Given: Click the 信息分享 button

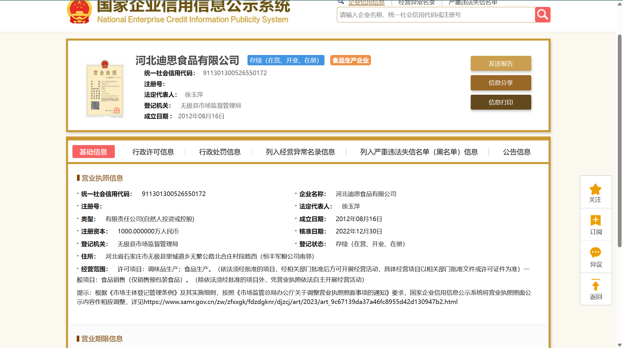Looking at the screenshot, I should tap(501, 83).
